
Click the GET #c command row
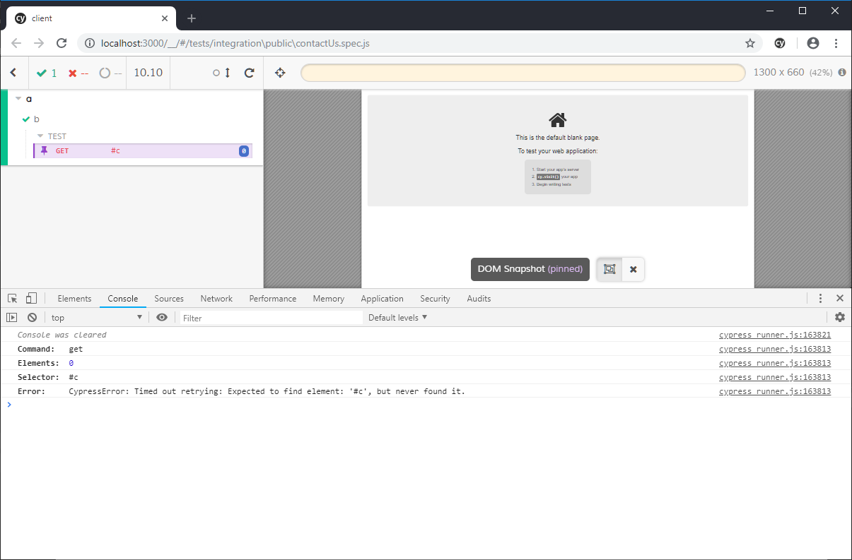(143, 151)
